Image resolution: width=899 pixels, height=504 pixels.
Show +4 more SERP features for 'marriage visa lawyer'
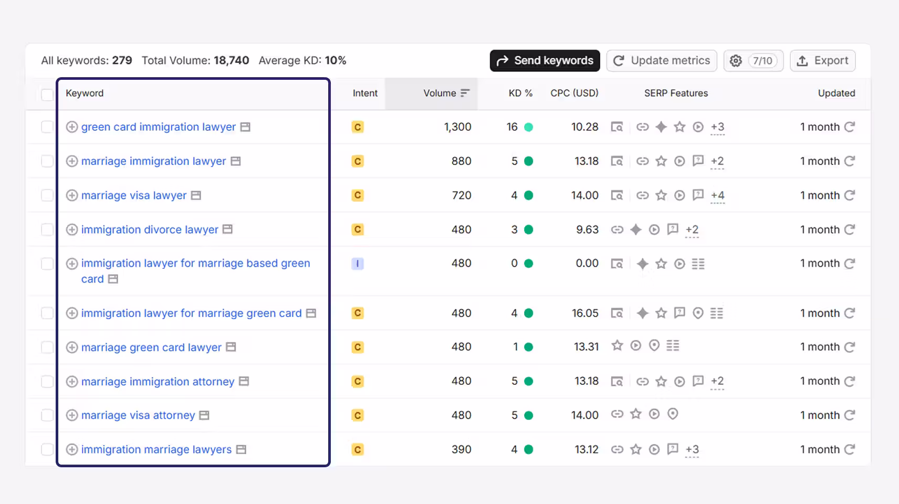coord(717,195)
